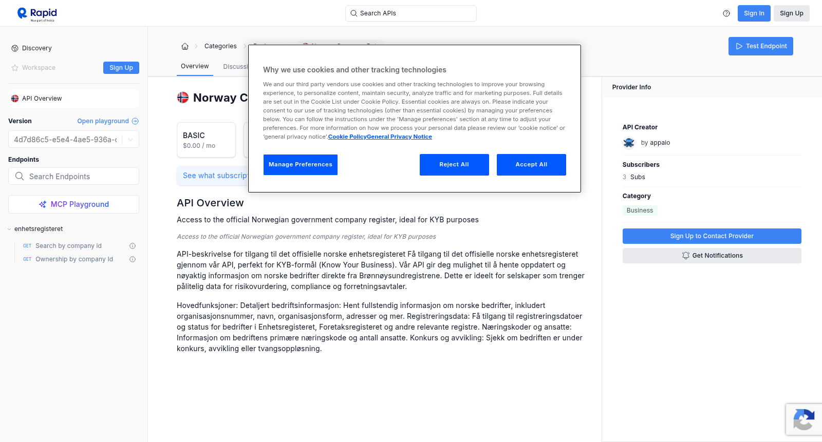The image size is (822, 442).
Task: Click Reject All cookies
Action: pos(454,165)
